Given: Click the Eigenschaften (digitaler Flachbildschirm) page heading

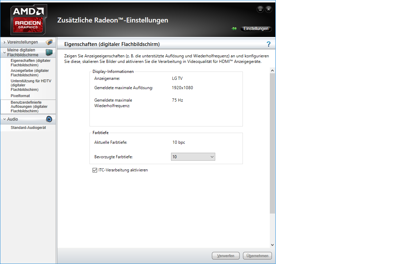Looking at the screenshot, I should click(112, 44).
